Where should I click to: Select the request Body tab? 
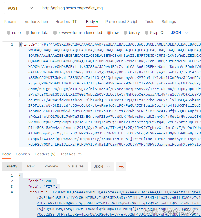tap(92, 22)
